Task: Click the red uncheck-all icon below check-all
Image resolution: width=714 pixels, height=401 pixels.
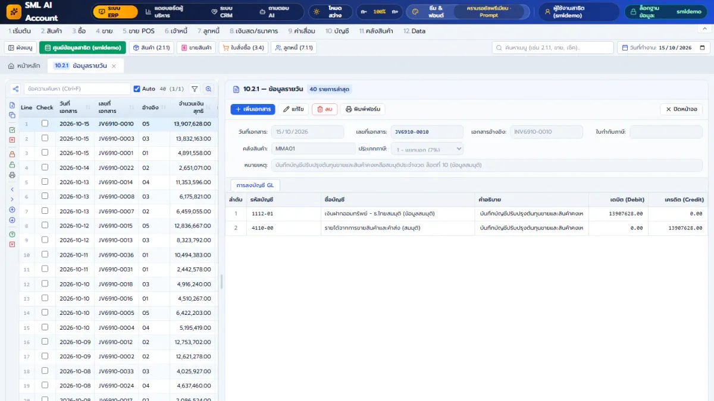Action: click(12, 140)
